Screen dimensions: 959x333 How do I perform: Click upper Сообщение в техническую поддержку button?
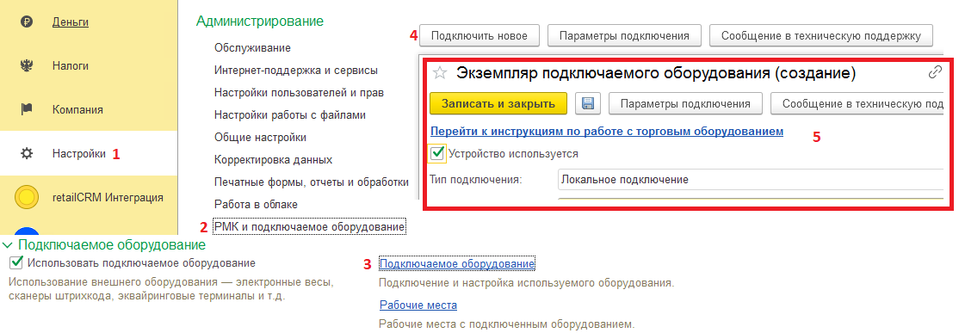[x=820, y=35]
